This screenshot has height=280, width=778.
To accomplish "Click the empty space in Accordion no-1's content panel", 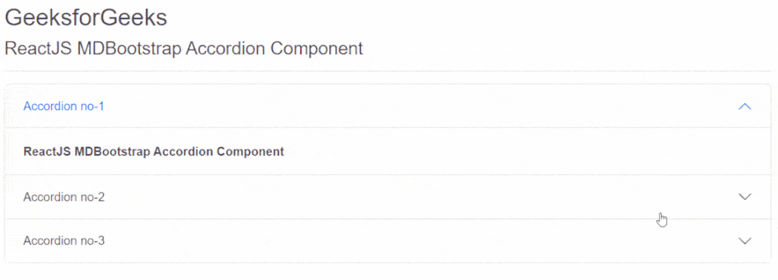I will coord(521,151).
